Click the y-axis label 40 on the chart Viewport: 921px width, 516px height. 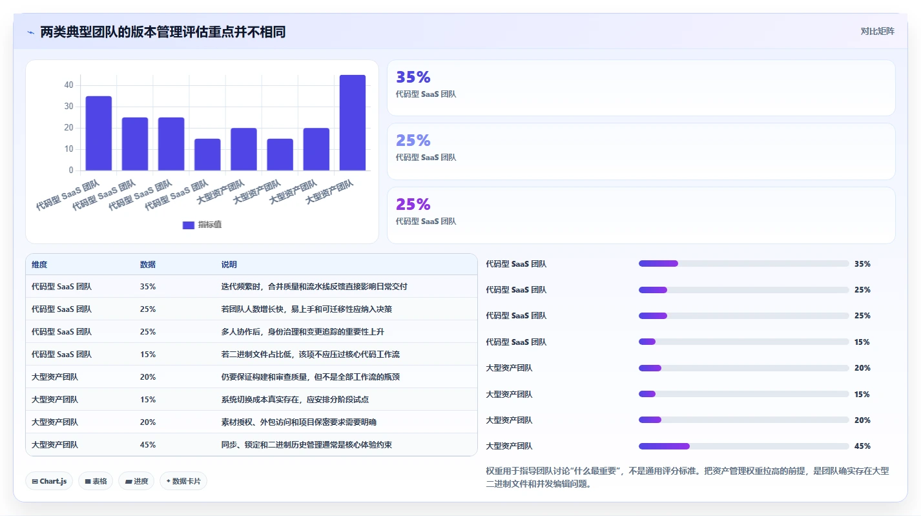pyautogui.click(x=69, y=85)
